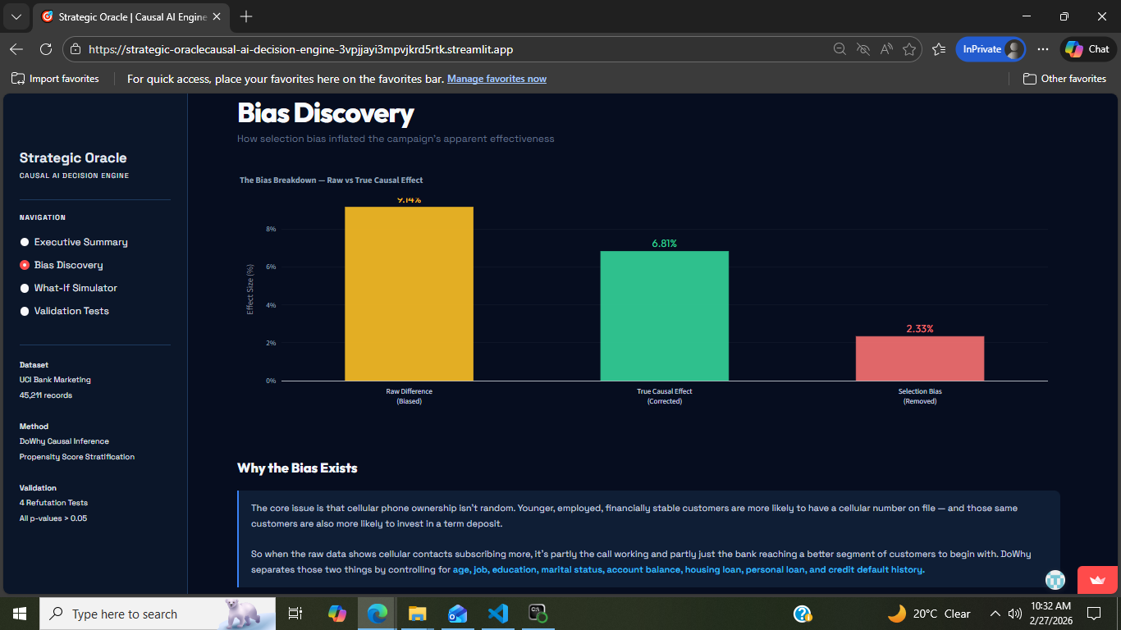Click the True Causal Effect (Corrected) label
Screen dimensions: 1121x630
(665, 396)
